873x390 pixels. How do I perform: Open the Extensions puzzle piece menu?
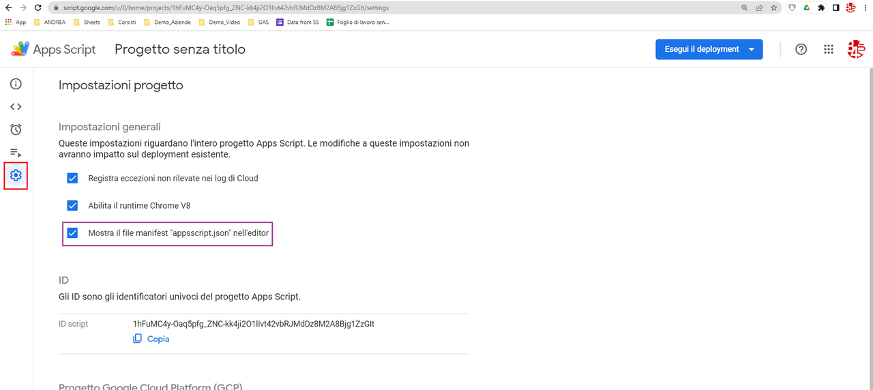[821, 8]
